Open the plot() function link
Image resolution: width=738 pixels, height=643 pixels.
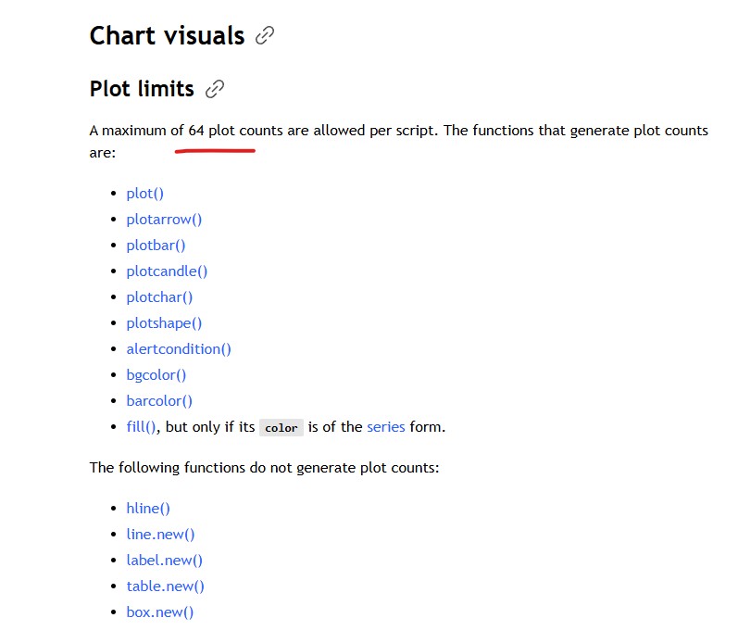pyautogui.click(x=144, y=194)
